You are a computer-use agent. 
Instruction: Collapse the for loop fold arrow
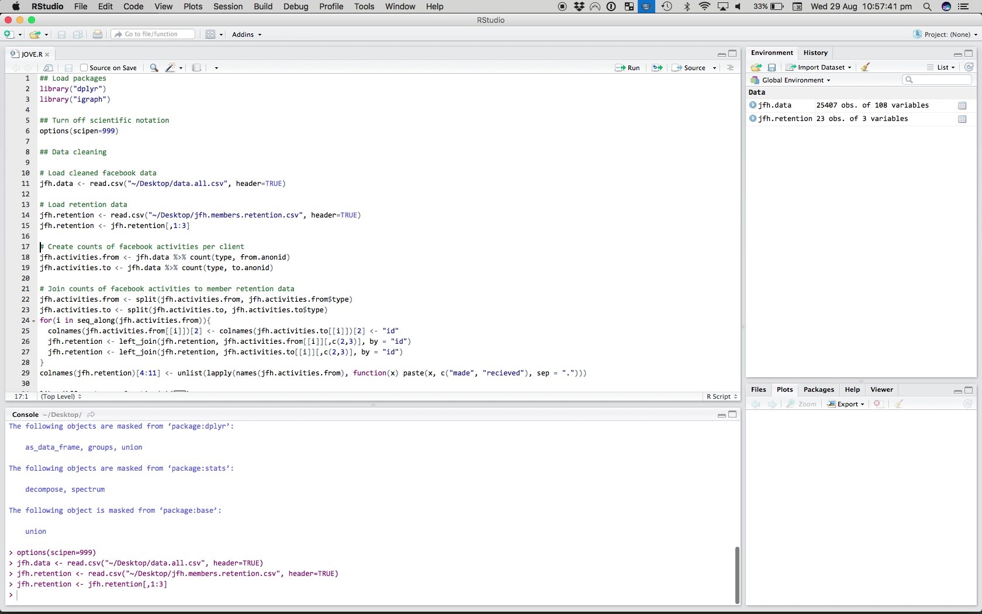click(x=33, y=321)
